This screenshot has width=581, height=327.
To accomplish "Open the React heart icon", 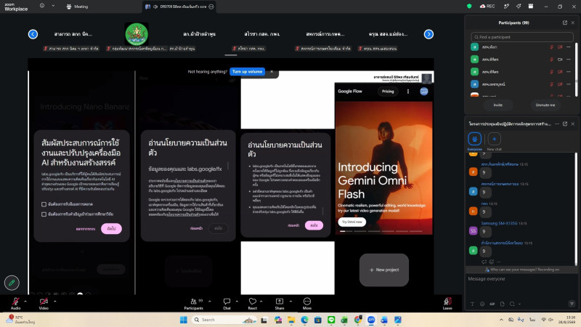I will [252, 302].
